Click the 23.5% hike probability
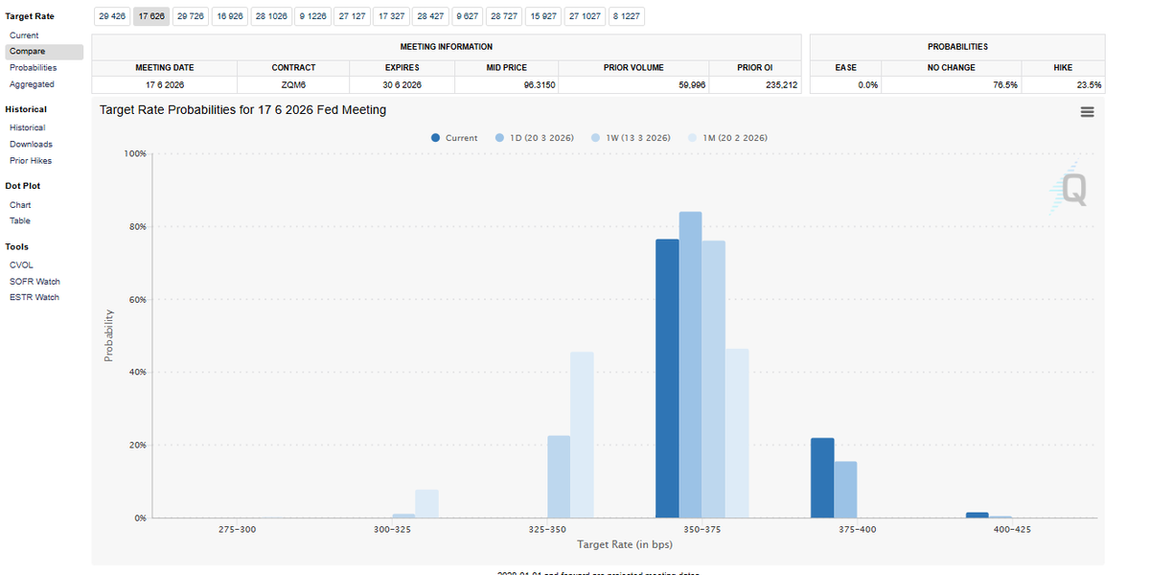 pyautogui.click(x=1089, y=84)
